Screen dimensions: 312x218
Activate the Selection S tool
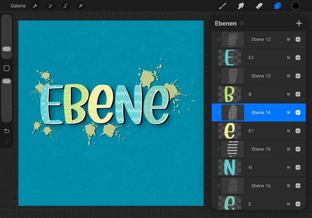click(x=65, y=6)
